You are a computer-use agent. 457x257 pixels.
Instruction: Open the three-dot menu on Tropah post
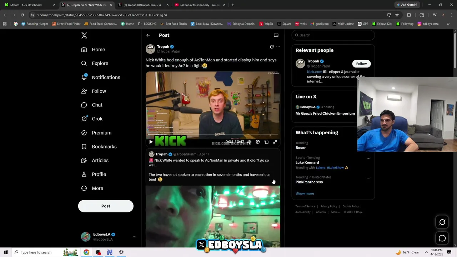point(278,47)
